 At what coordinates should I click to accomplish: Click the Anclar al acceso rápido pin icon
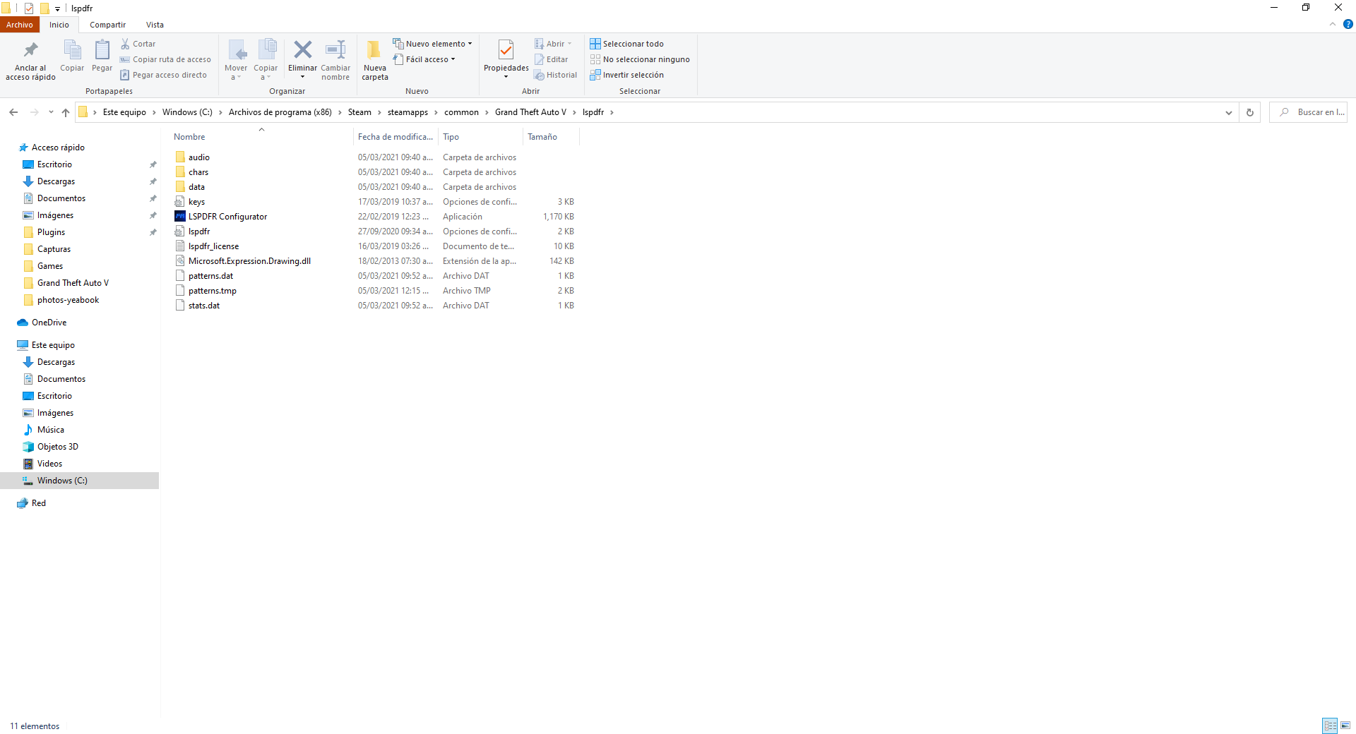point(30,50)
